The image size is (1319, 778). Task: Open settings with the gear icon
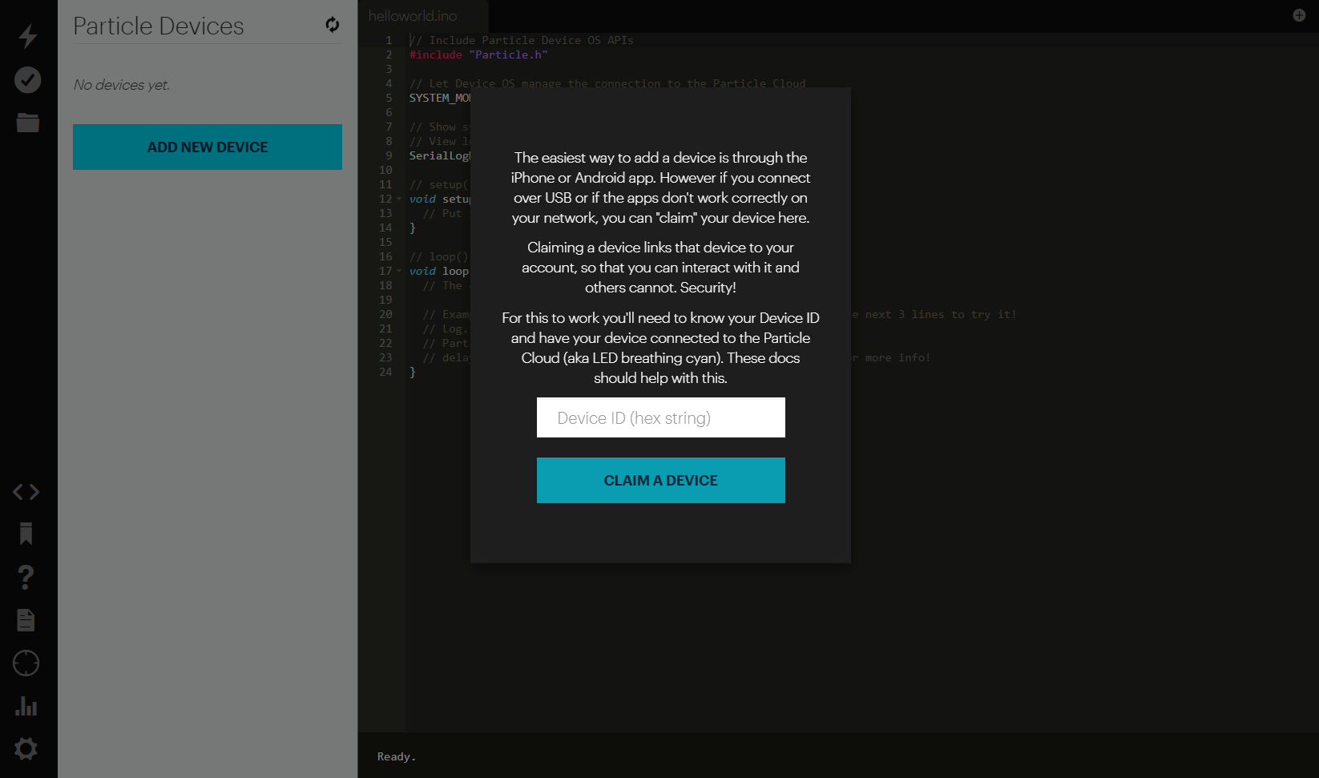point(25,748)
